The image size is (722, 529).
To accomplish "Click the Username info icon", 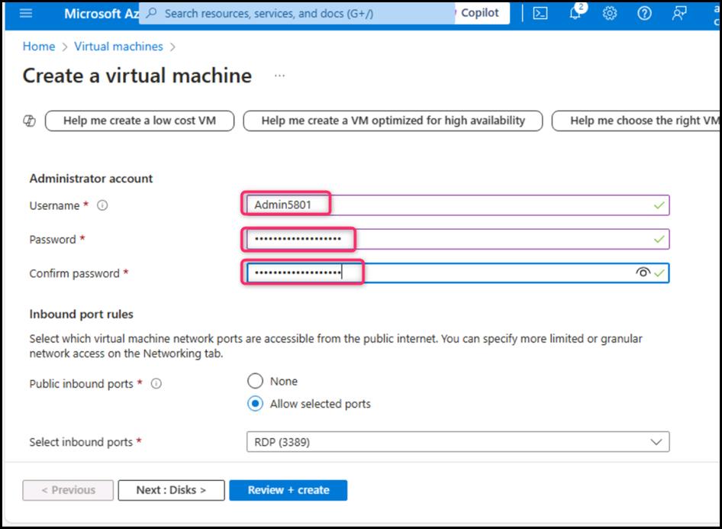I will [102, 205].
